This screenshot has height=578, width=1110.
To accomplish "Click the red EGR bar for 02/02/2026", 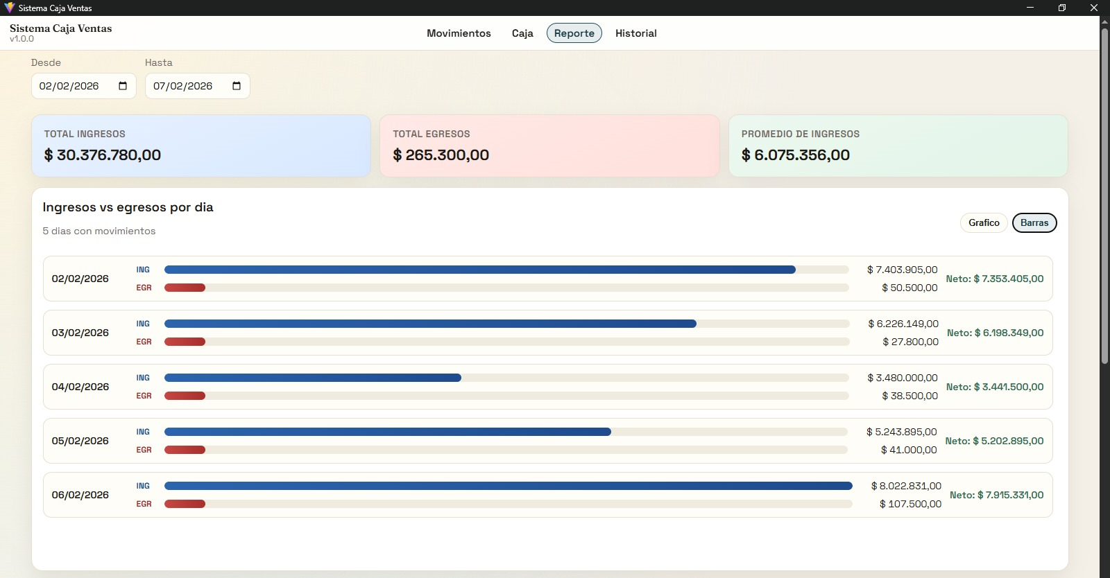I will click(185, 288).
